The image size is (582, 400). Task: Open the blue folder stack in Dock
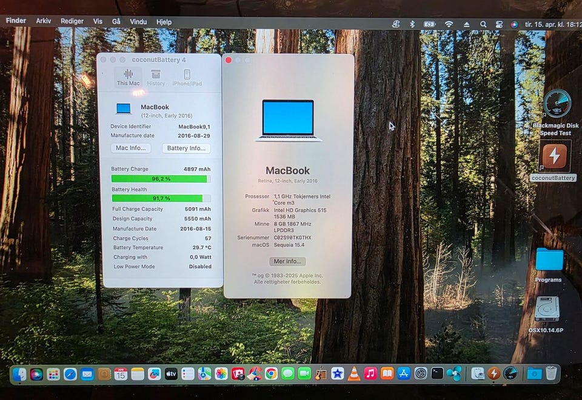coord(535,374)
